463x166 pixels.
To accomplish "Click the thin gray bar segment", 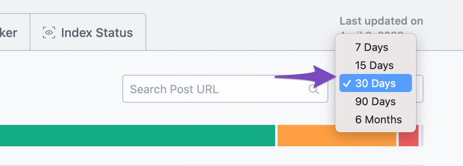I will (421, 136).
